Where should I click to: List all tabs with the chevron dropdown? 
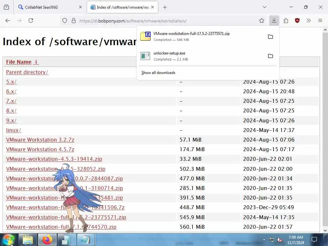click(265, 7)
